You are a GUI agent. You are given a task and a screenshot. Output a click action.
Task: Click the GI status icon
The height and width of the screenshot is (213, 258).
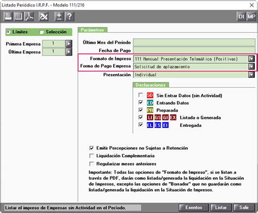(165, 118)
